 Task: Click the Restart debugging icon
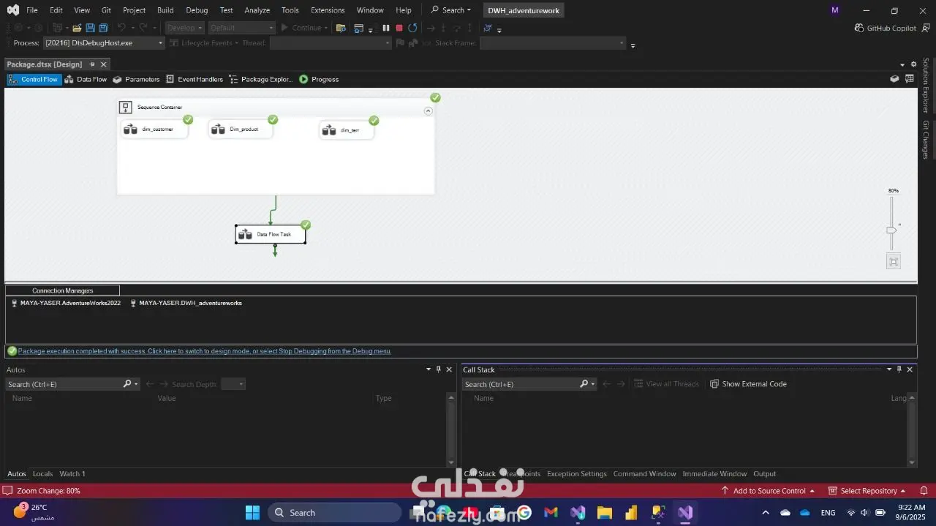412,28
